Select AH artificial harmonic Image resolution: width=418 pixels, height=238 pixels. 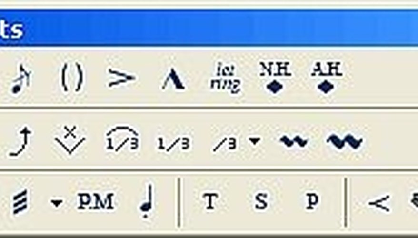[326, 78]
